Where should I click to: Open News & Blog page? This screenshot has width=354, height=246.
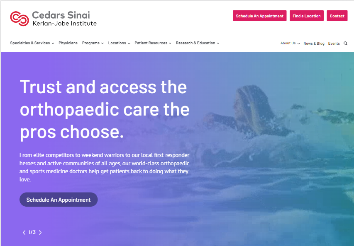(314, 43)
